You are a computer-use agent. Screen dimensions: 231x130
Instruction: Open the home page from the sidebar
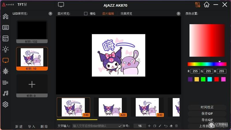[x=5, y=16]
